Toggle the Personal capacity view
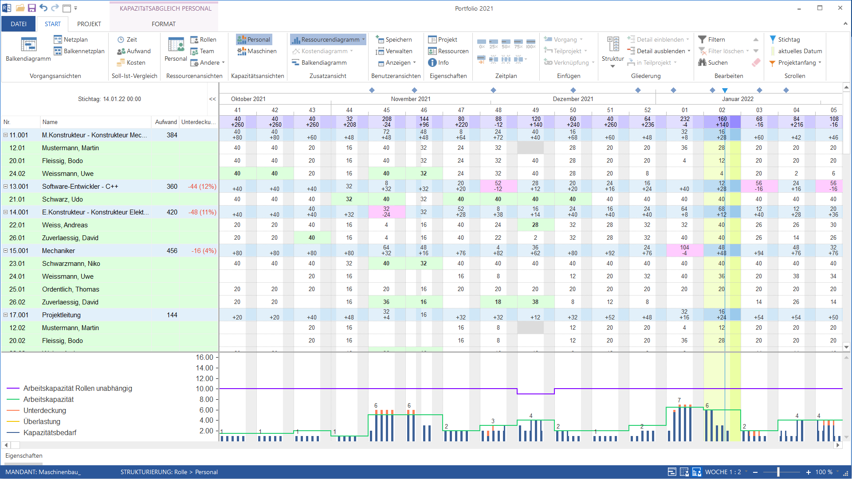This screenshot has height=479, width=852. (254, 39)
